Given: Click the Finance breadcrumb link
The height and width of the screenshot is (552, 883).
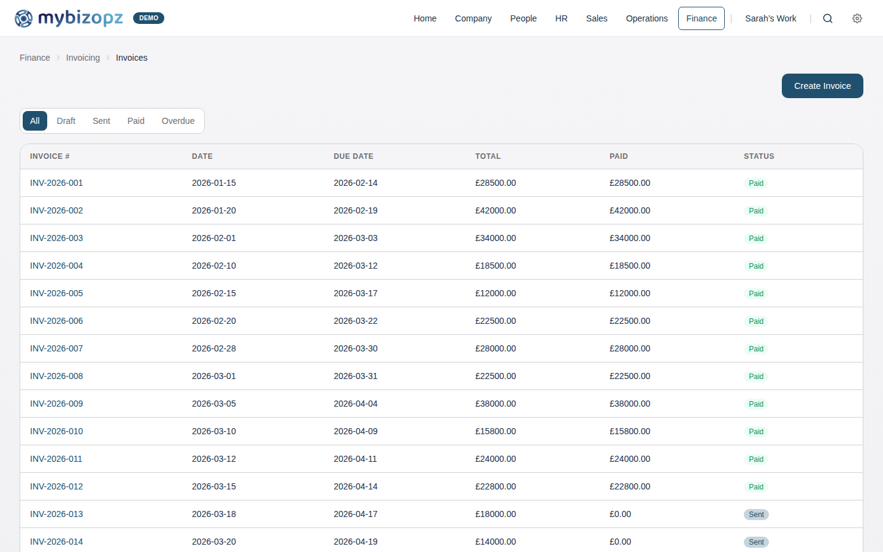Looking at the screenshot, I should pyautogui.click(x=34, y=57).
